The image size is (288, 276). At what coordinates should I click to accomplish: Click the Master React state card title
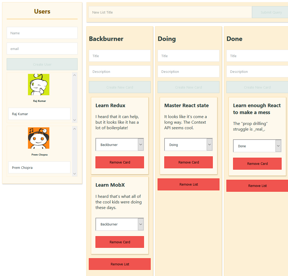186,106
